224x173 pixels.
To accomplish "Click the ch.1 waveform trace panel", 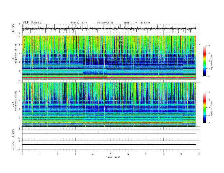I will (111, 29).
